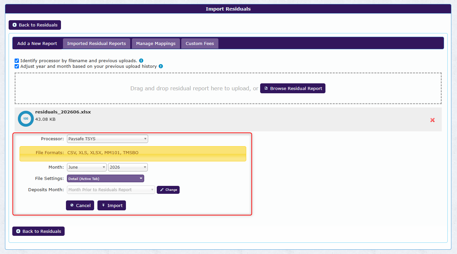
Task: Click the Processor: field label
Action: pos(52,139)
